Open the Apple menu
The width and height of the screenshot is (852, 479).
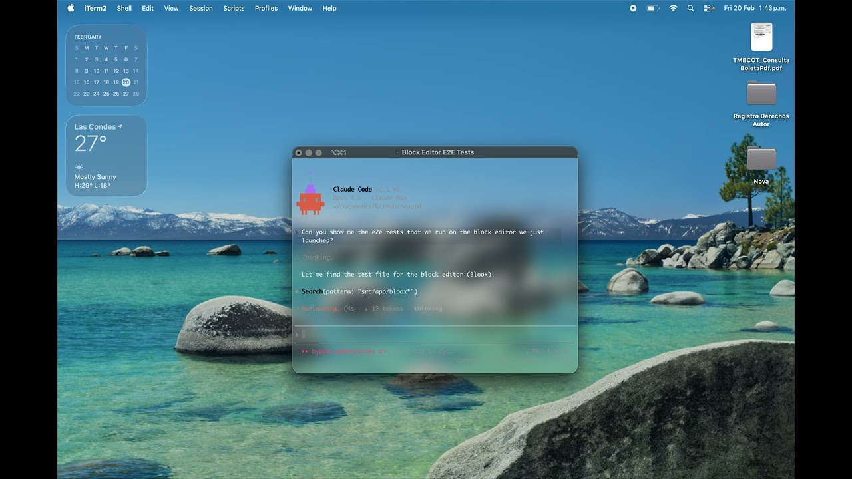(x=71, y=8)
